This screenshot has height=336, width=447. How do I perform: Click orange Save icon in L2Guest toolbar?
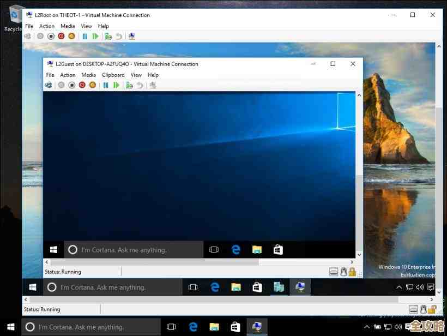92,85
